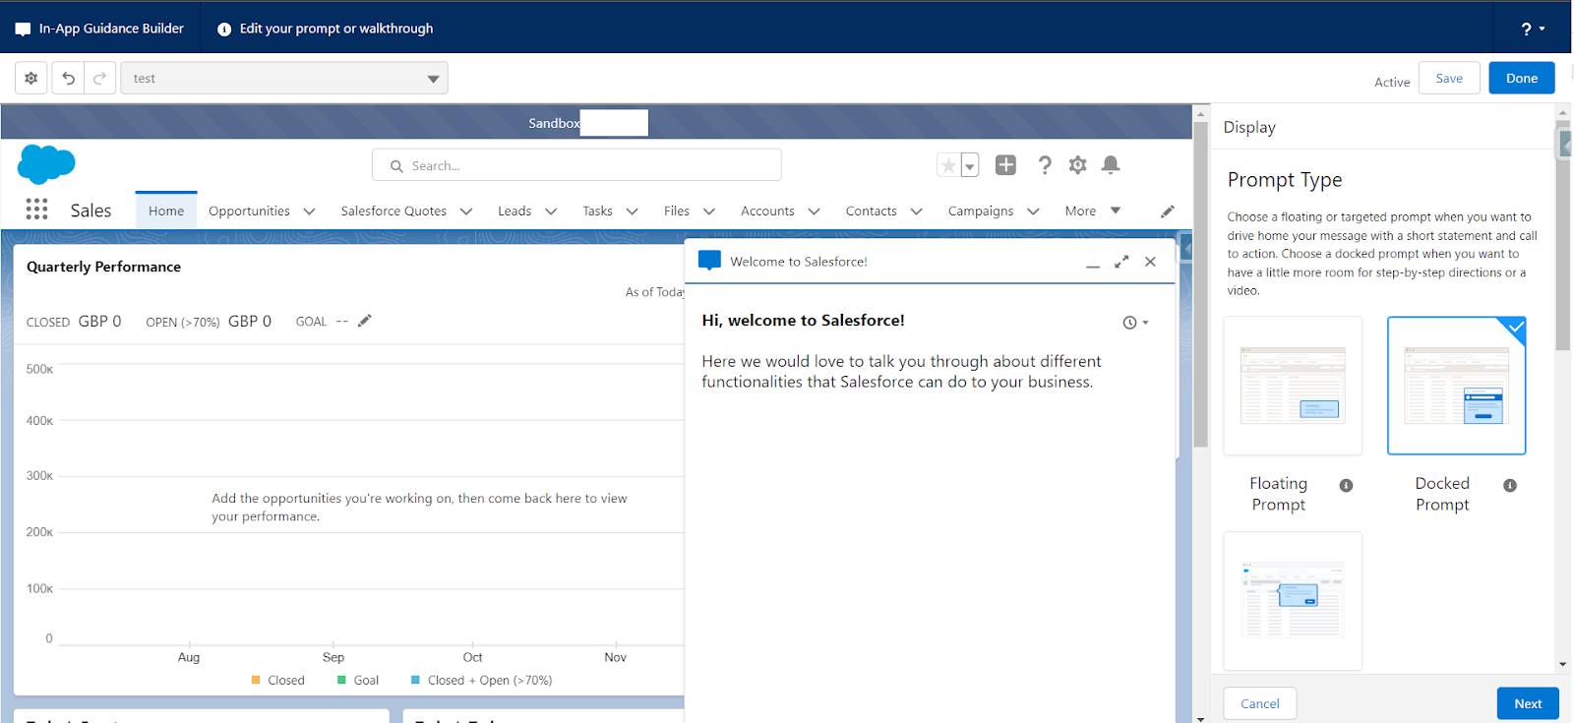
Task: Click the 'Edit your prompt or walkthrough' info icon
Action: pyautogui.click(x=224, y=30)
